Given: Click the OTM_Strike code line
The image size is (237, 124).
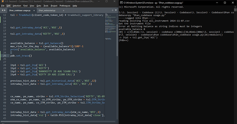Looking at the screenshot, I should click(x=57, y=100).
